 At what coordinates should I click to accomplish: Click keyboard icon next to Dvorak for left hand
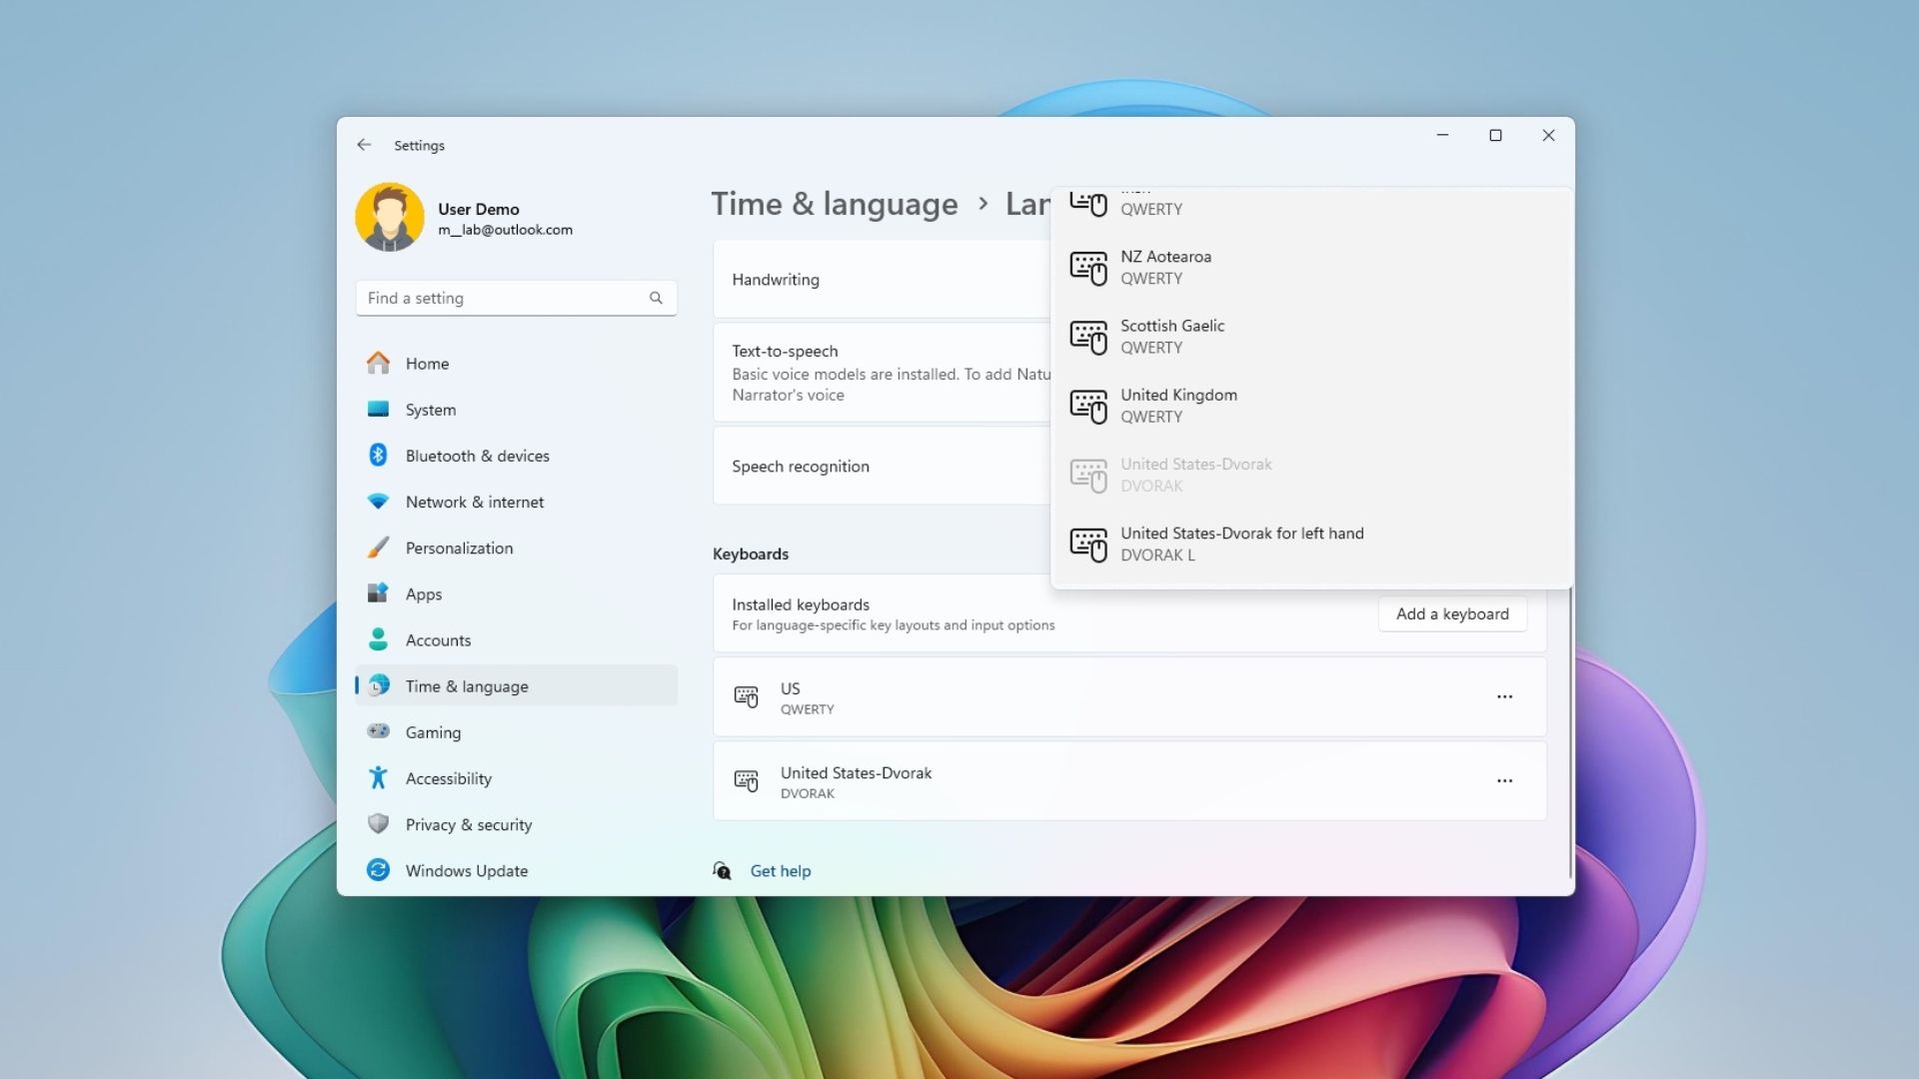tap(1088, 544)
